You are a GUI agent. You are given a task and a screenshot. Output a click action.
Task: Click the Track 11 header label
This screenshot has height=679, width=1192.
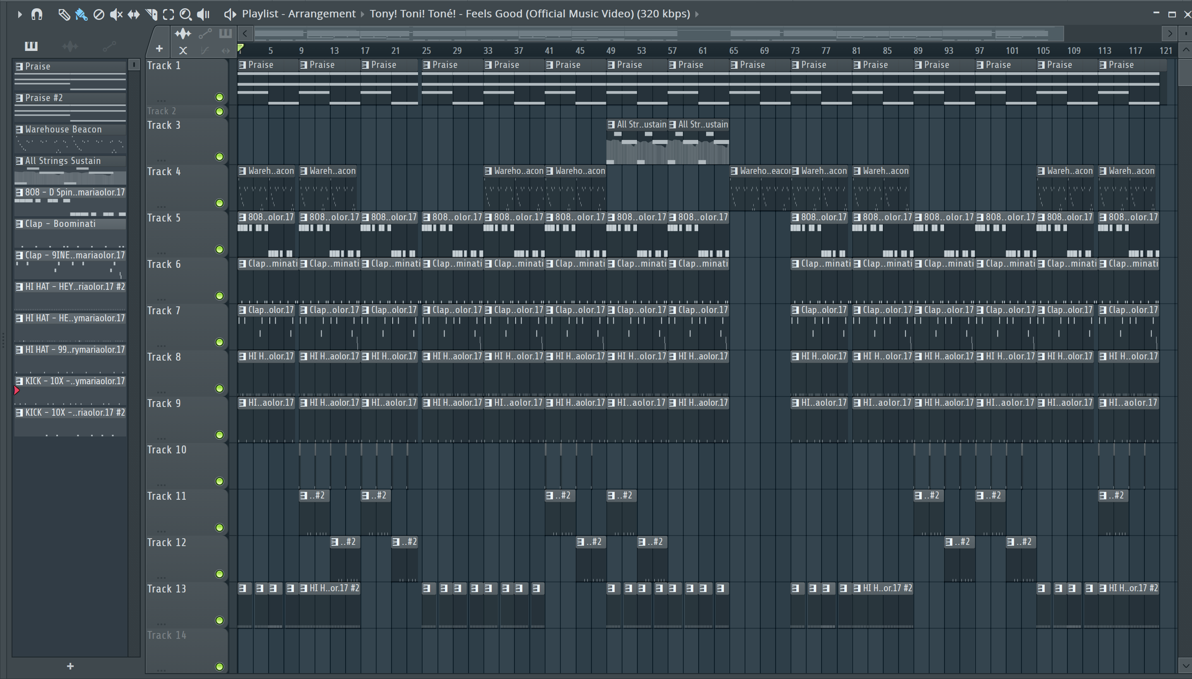166,496
